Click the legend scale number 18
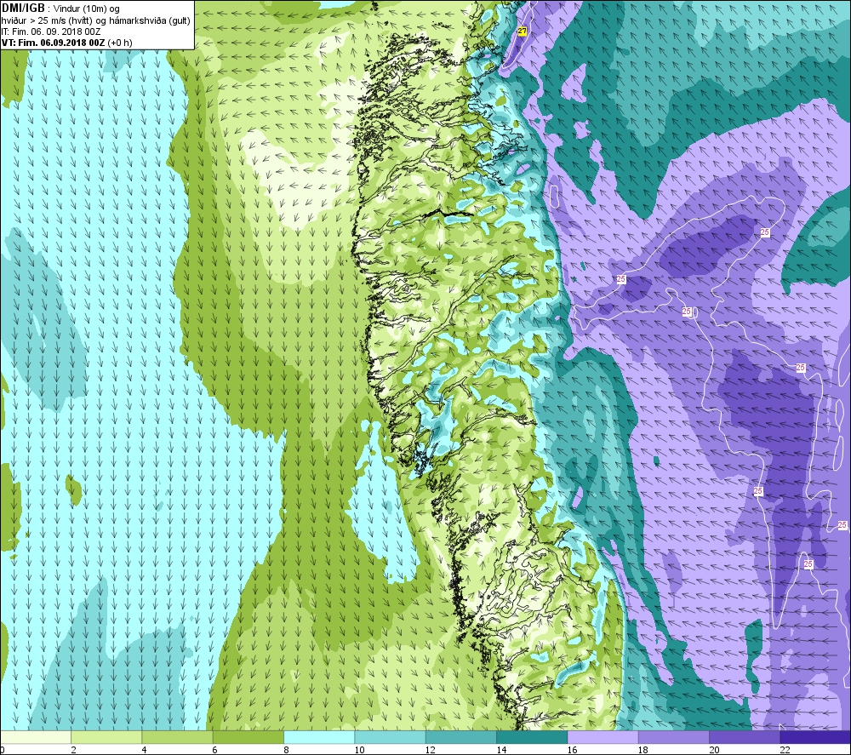 643,750
